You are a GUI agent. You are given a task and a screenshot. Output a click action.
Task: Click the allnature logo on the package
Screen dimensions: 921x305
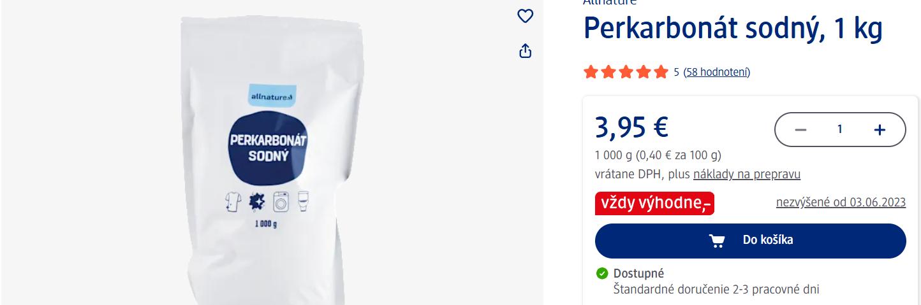270,96
